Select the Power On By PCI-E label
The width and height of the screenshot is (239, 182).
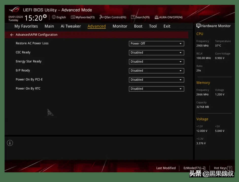click(29, 79)
